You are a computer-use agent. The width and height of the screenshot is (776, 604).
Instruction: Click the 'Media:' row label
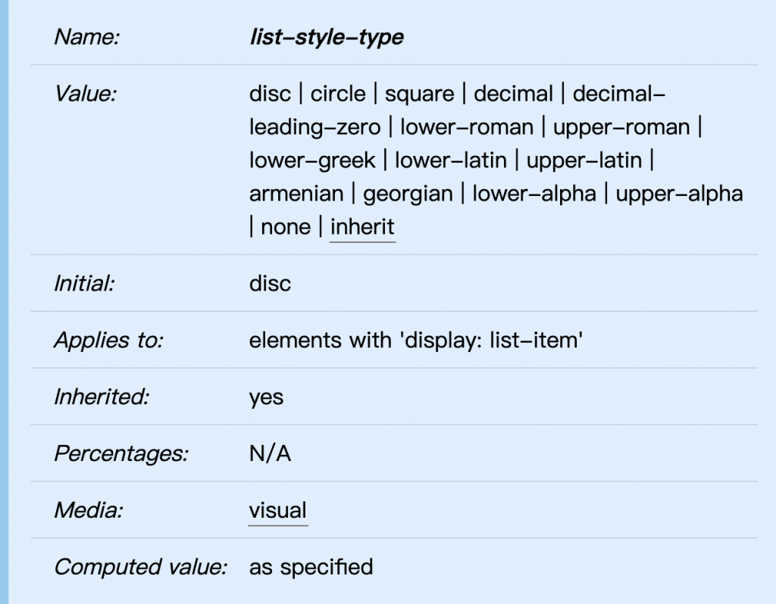(88, 510)
